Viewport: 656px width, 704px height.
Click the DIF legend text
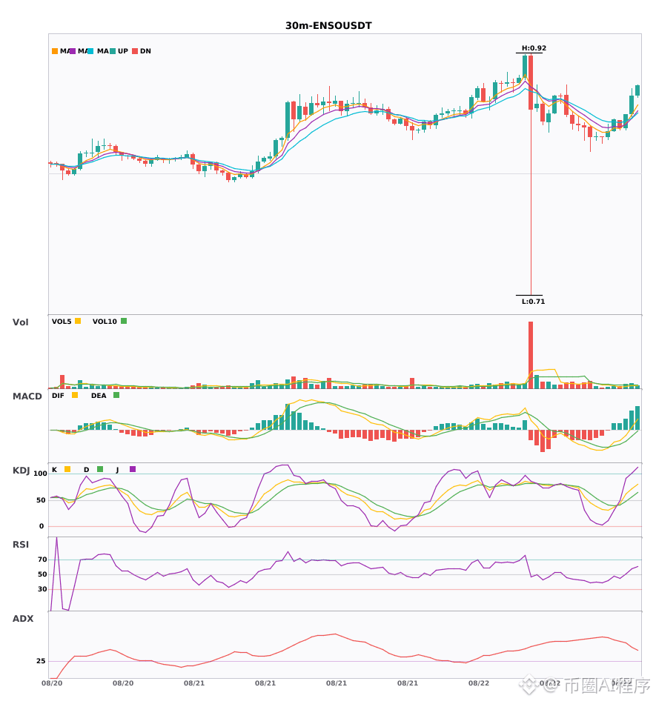click(58, 396)
